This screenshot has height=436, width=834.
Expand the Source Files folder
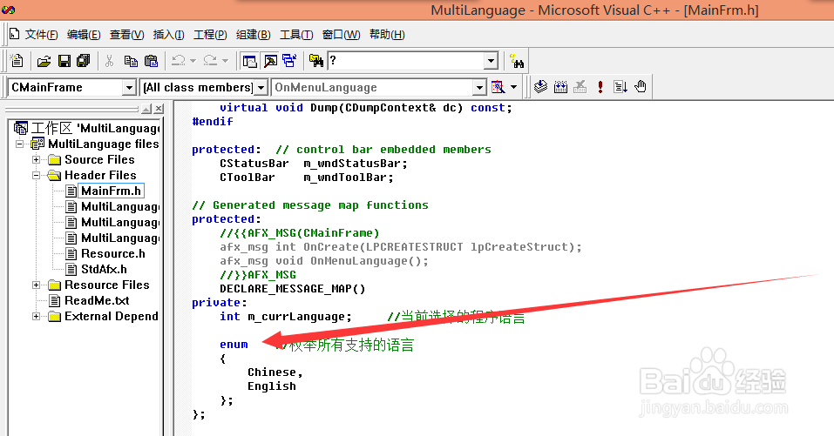(x=37, y=160)
